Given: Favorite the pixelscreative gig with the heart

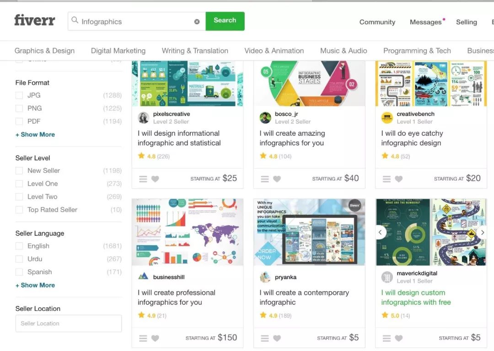Looking at the screenshot, I should (155, 179).
